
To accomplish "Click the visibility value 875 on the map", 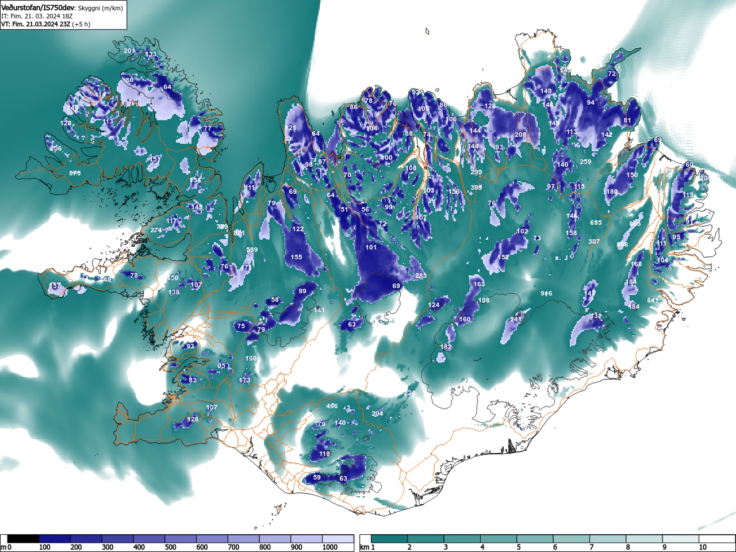I will point(75,173).
